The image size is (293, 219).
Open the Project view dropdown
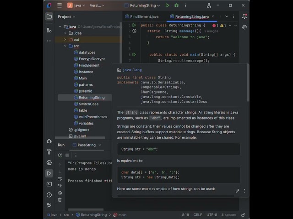pyautogui.click(x=66, y=17)
